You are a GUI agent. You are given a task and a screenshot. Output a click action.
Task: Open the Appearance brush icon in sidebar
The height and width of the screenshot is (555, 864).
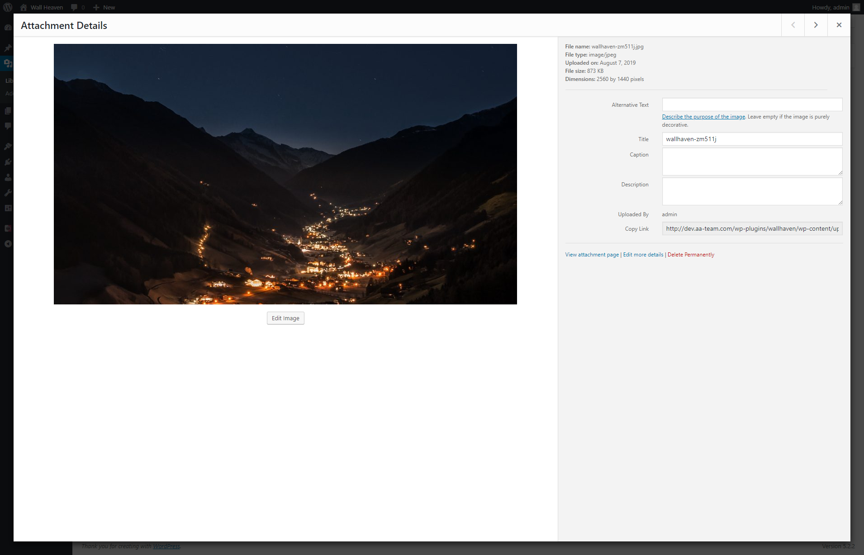coord(8,147)
